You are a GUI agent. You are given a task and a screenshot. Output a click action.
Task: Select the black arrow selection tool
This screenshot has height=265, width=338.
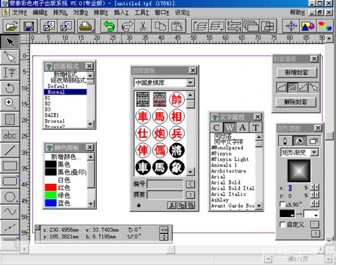(x=9, y=42)
